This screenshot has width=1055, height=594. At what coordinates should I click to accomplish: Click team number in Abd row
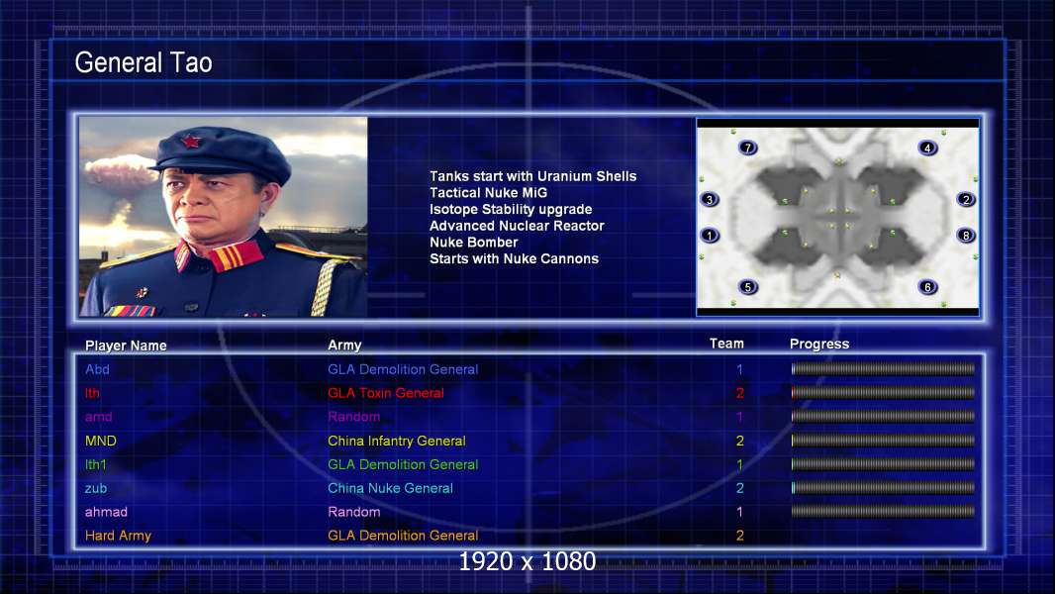pyautogui.click(x=739, y=369)
